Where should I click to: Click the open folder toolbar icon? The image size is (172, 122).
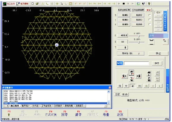(x=37, y=4)
